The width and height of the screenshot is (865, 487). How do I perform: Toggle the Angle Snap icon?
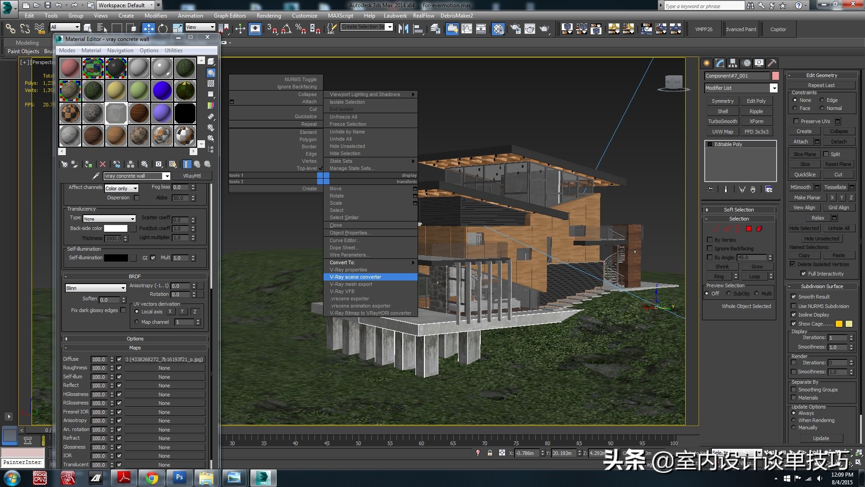tap(287, 29)
